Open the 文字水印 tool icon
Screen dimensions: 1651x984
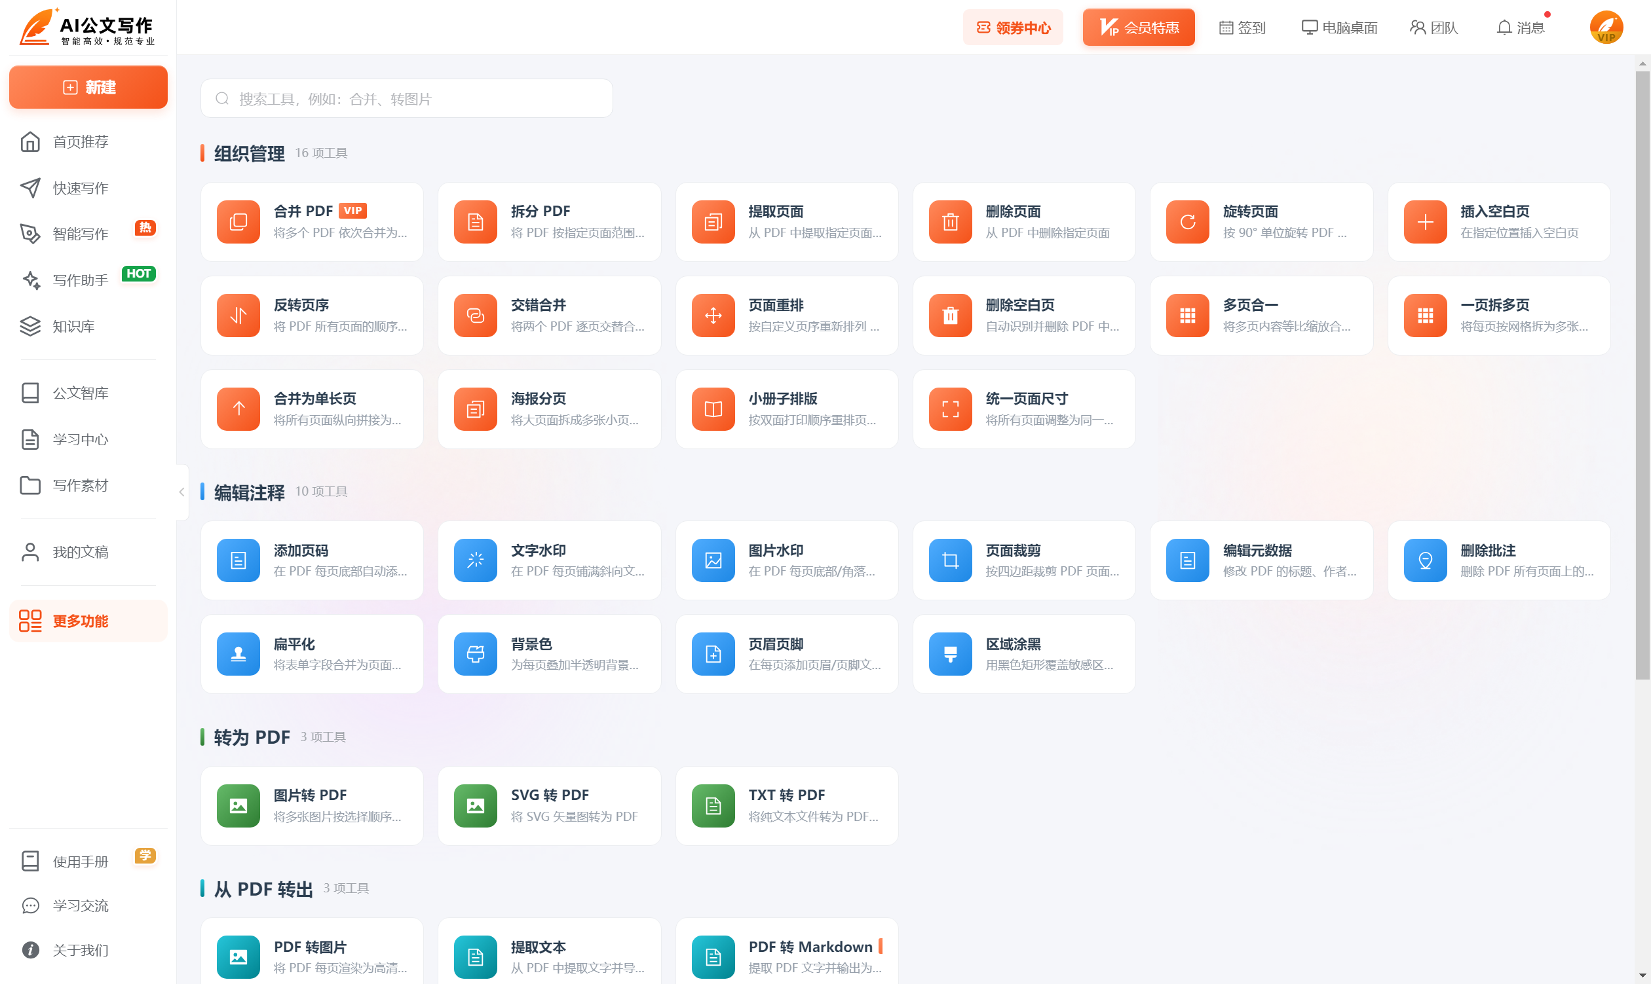[475, 560]
